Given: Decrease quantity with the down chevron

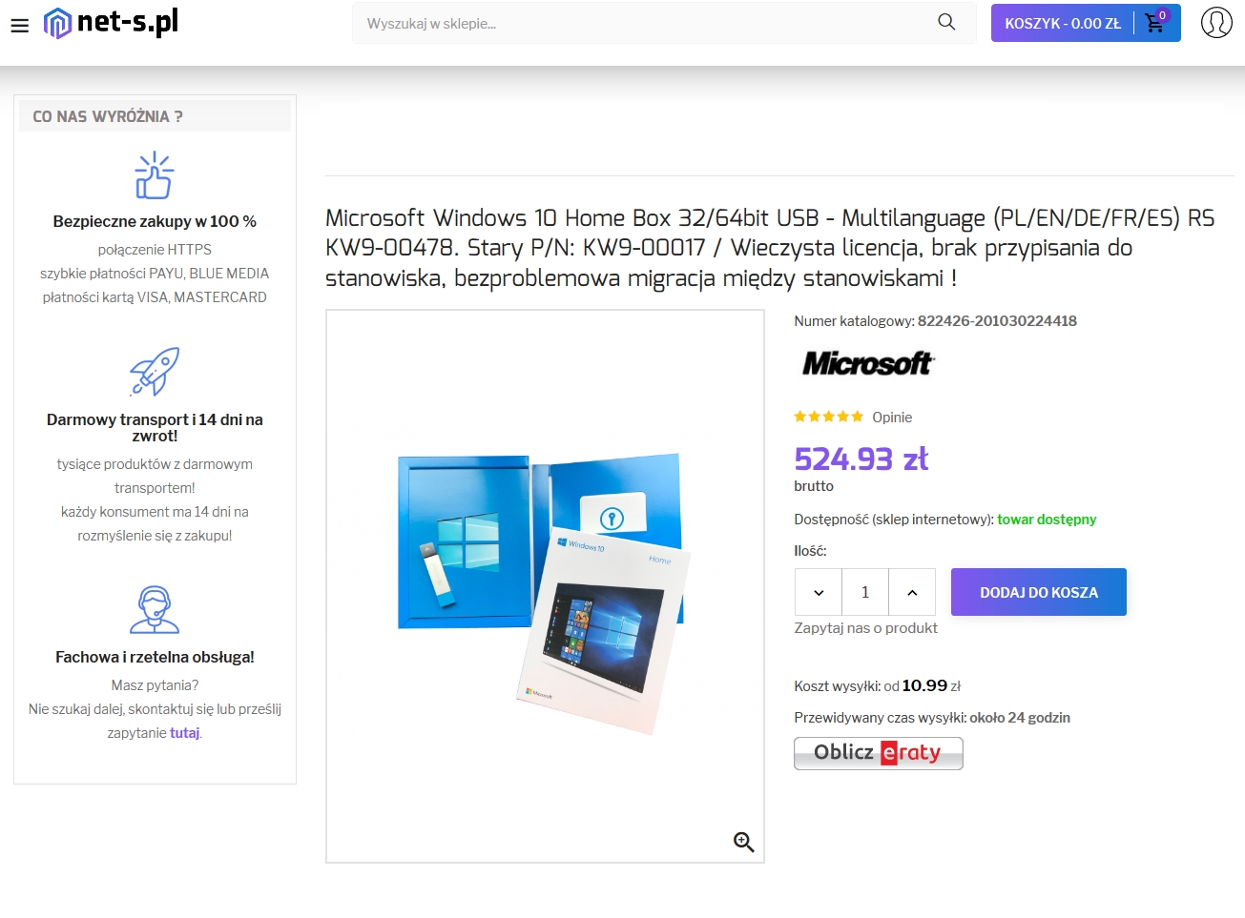Looking at the screenshot, I should pyautogui.click(x=819, y=592).
